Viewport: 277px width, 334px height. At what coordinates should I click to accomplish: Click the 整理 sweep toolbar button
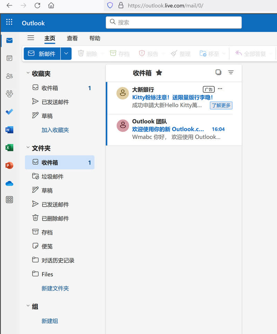point(181,54)
